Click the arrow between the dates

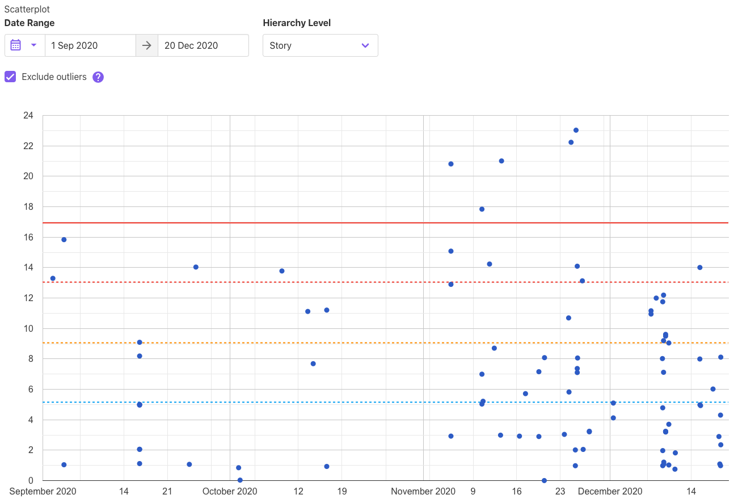(x=147, y=45)
